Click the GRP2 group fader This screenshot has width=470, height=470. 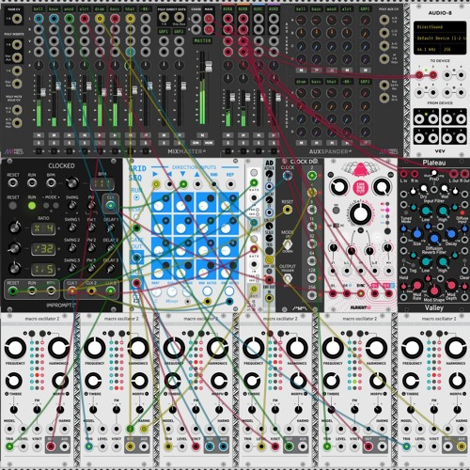[184, 86]
